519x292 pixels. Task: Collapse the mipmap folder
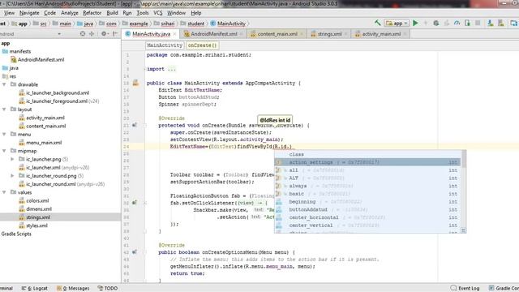pos(4,151)
